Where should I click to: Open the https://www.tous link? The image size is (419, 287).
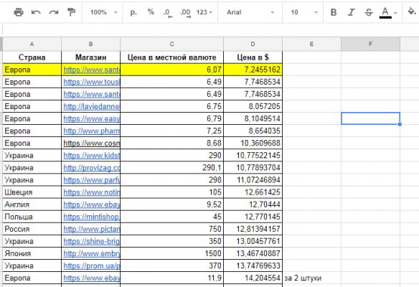pos(92,82)
